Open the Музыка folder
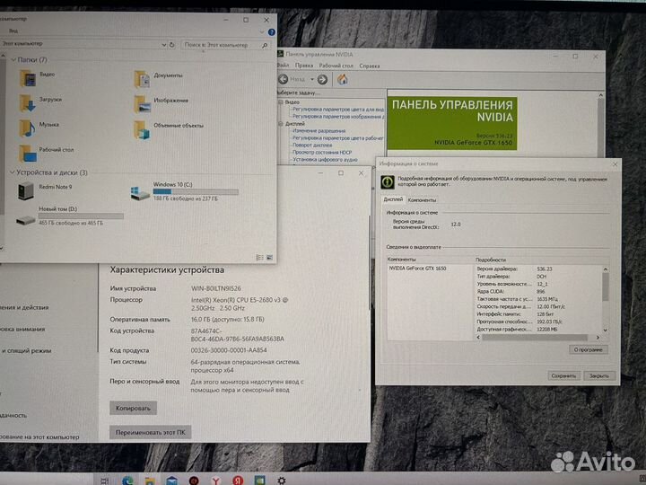 [26, 127]
